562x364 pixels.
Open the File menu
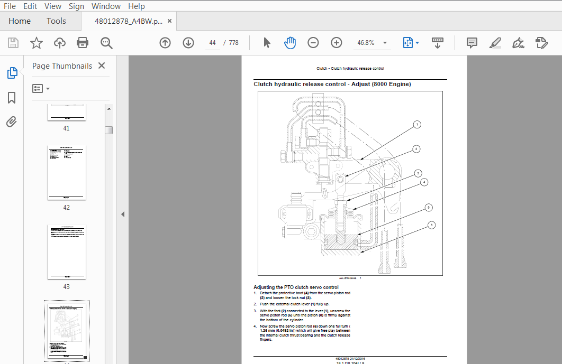pos(10,6)
